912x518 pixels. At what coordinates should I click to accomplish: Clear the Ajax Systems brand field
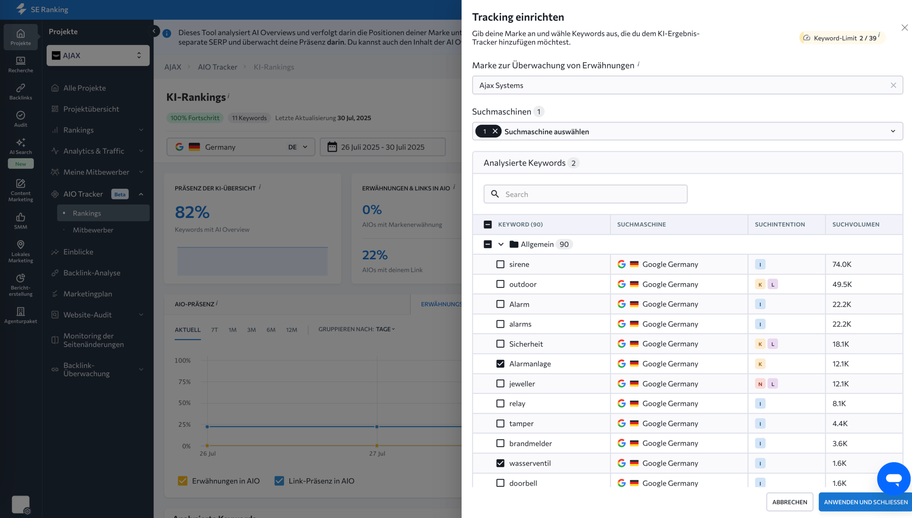893,85
